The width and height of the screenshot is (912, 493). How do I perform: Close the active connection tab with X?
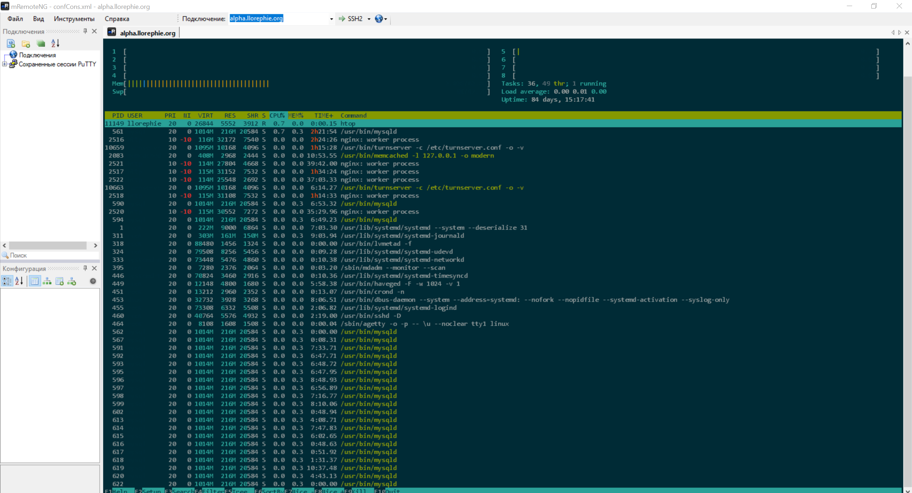pyautogui.click(x=907, y=32)
